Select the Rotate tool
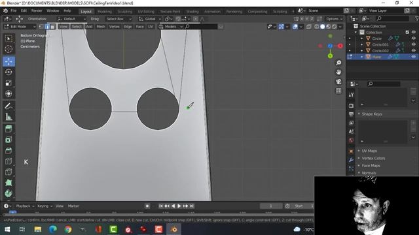This screenshot has width=419, height=235. click(9, 72)
